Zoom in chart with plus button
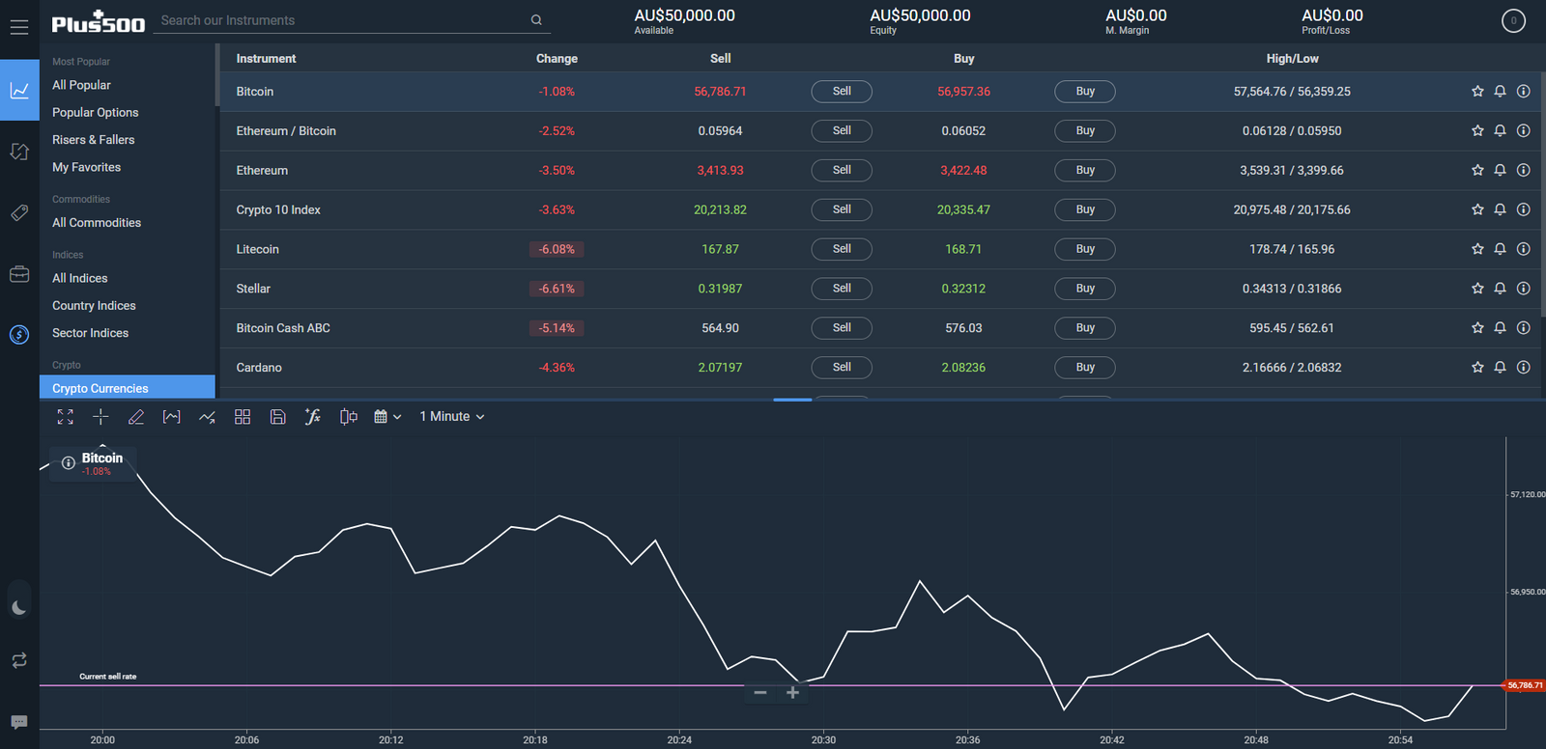Screen dimensions: 1546x749 pyautogui.click(x=792, y=693)
